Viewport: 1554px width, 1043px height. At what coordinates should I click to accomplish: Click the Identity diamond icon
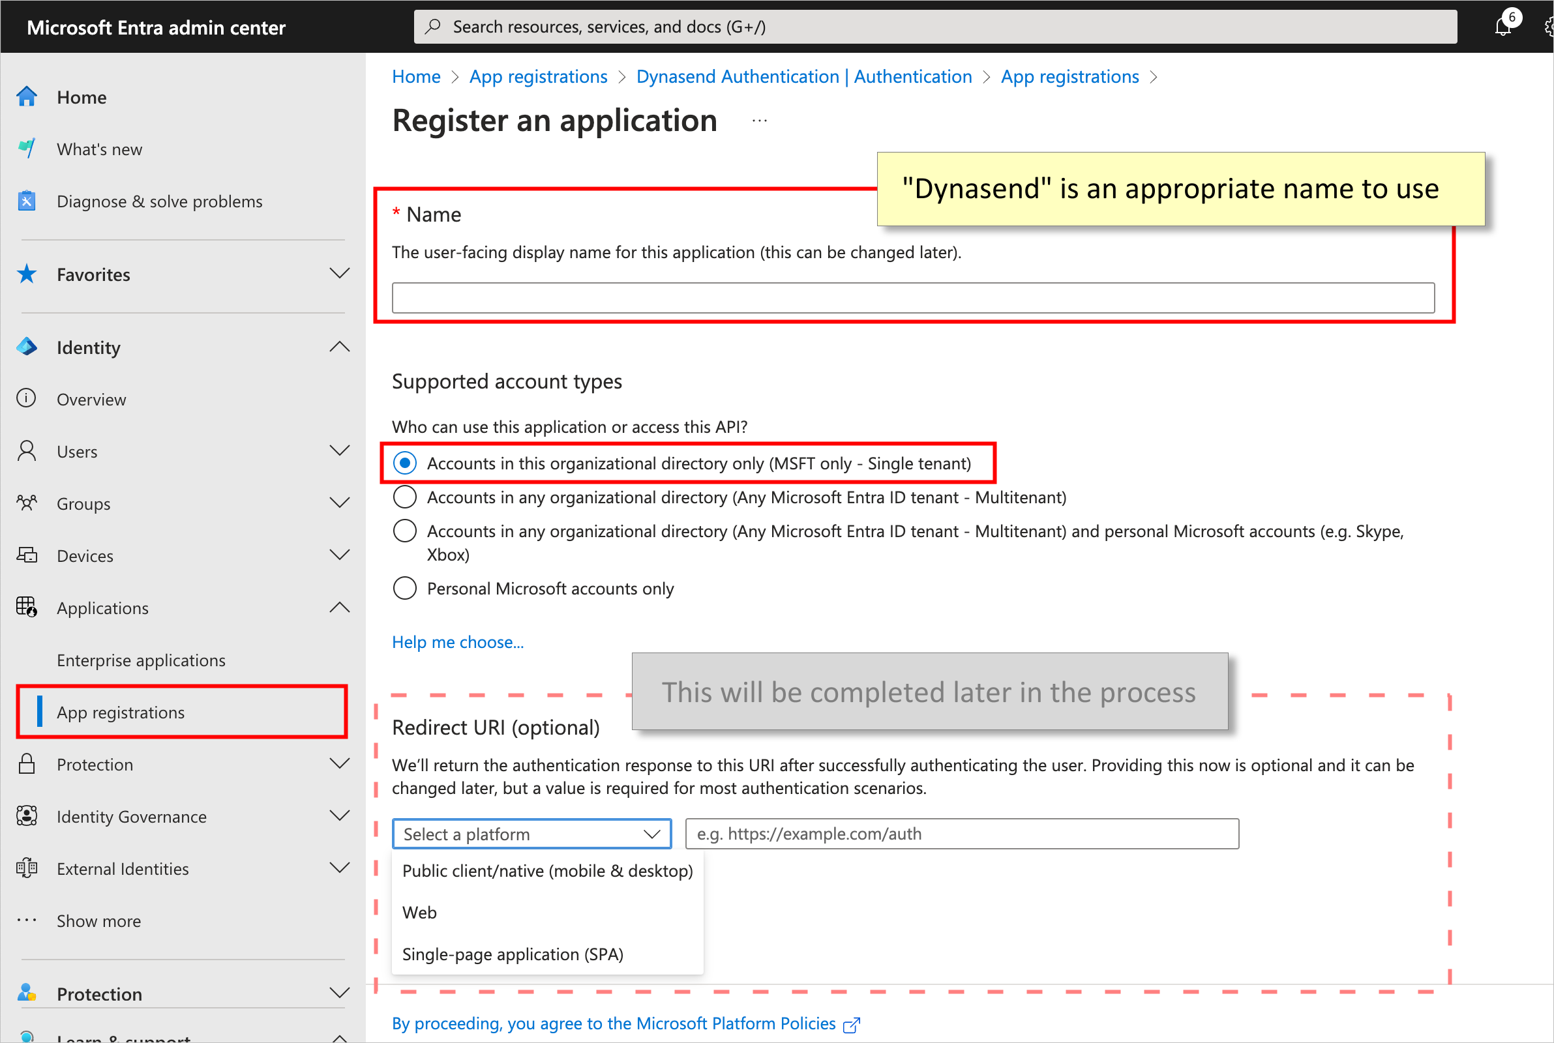coord(27,347)
